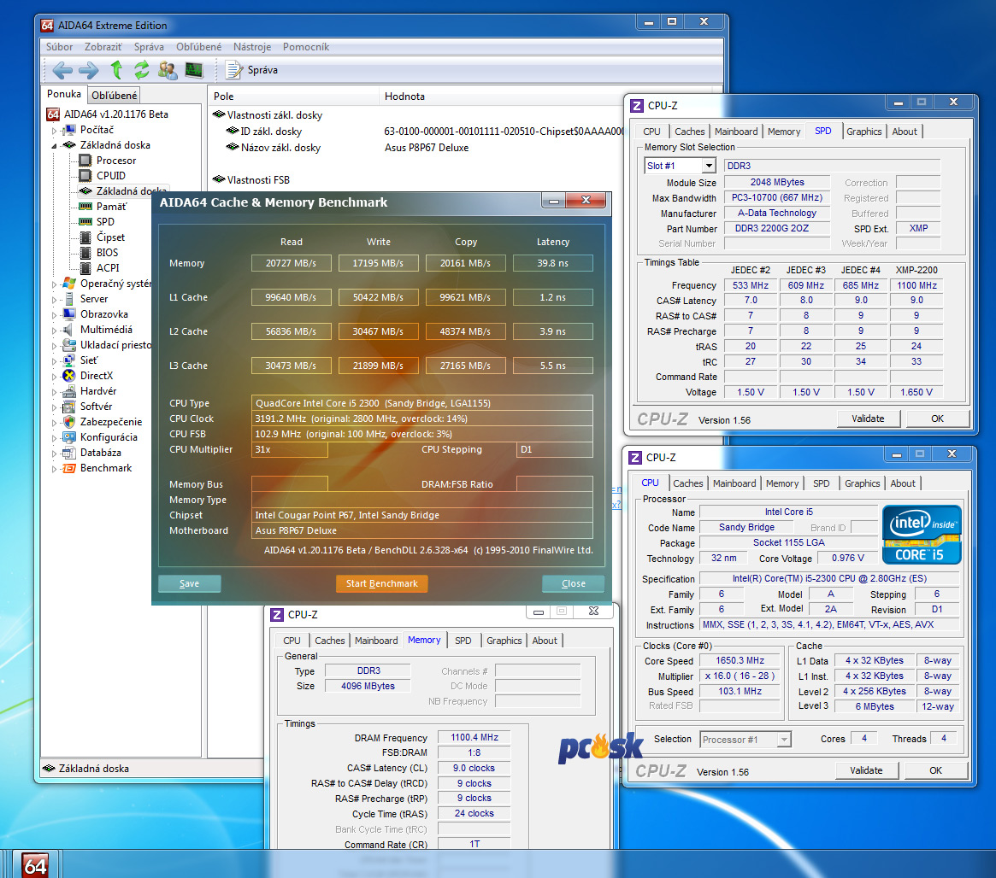Image resolution: width=996 pixels, height=878 pixels.
Task: Expand the Benchmark tree node
Action: click(x=55, y=469)
